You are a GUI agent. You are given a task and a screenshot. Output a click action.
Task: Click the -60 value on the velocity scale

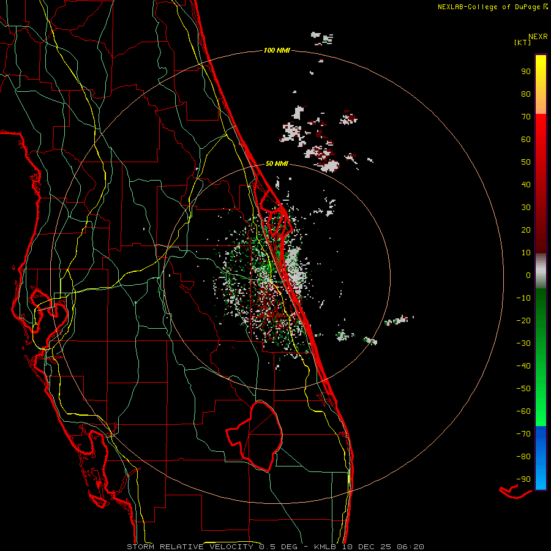(x=523, y=411)
